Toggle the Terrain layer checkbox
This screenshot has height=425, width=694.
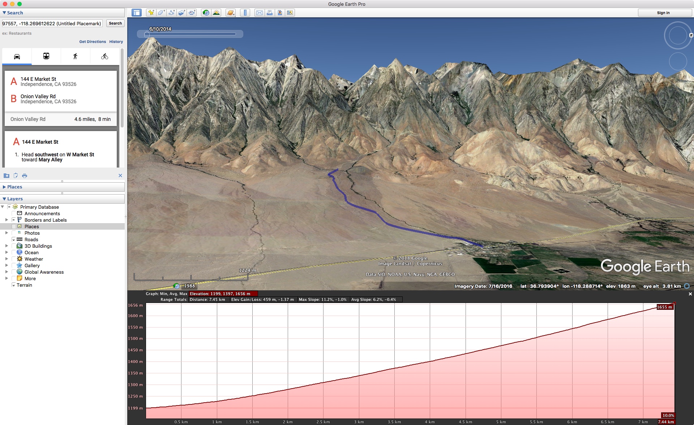pyautogui.click(x=14, y=285)
